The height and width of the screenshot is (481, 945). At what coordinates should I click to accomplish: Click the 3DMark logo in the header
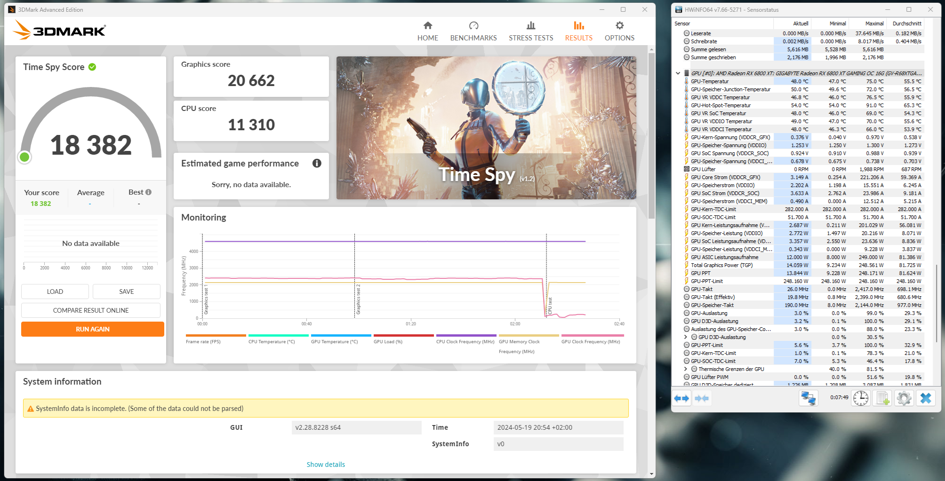(60, 30)
